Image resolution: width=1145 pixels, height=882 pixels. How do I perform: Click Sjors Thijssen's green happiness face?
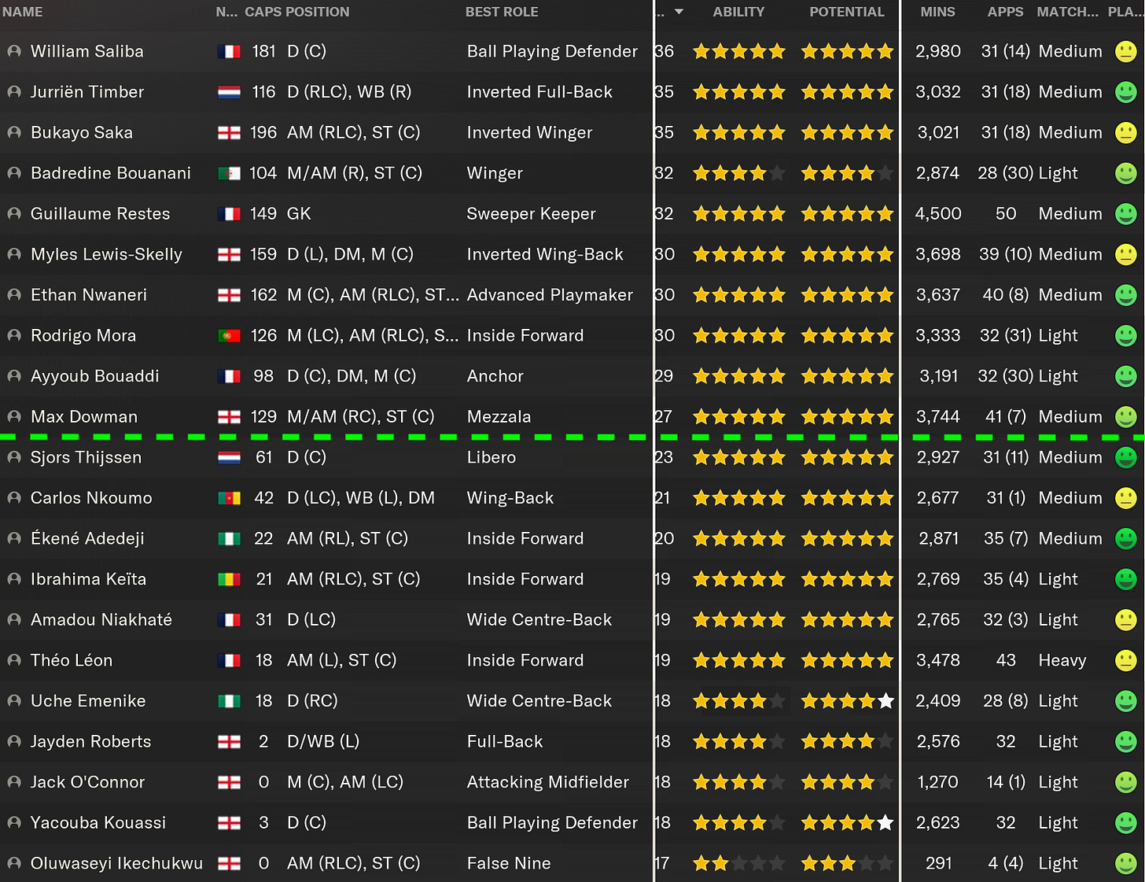click(1126, 458)
